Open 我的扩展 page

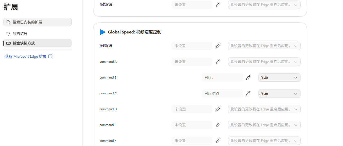pos(37,34)
